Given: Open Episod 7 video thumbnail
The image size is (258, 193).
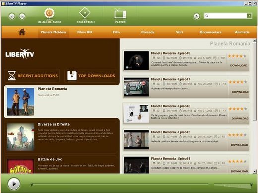Looking at the screenshot, I should tap(136, 87).
